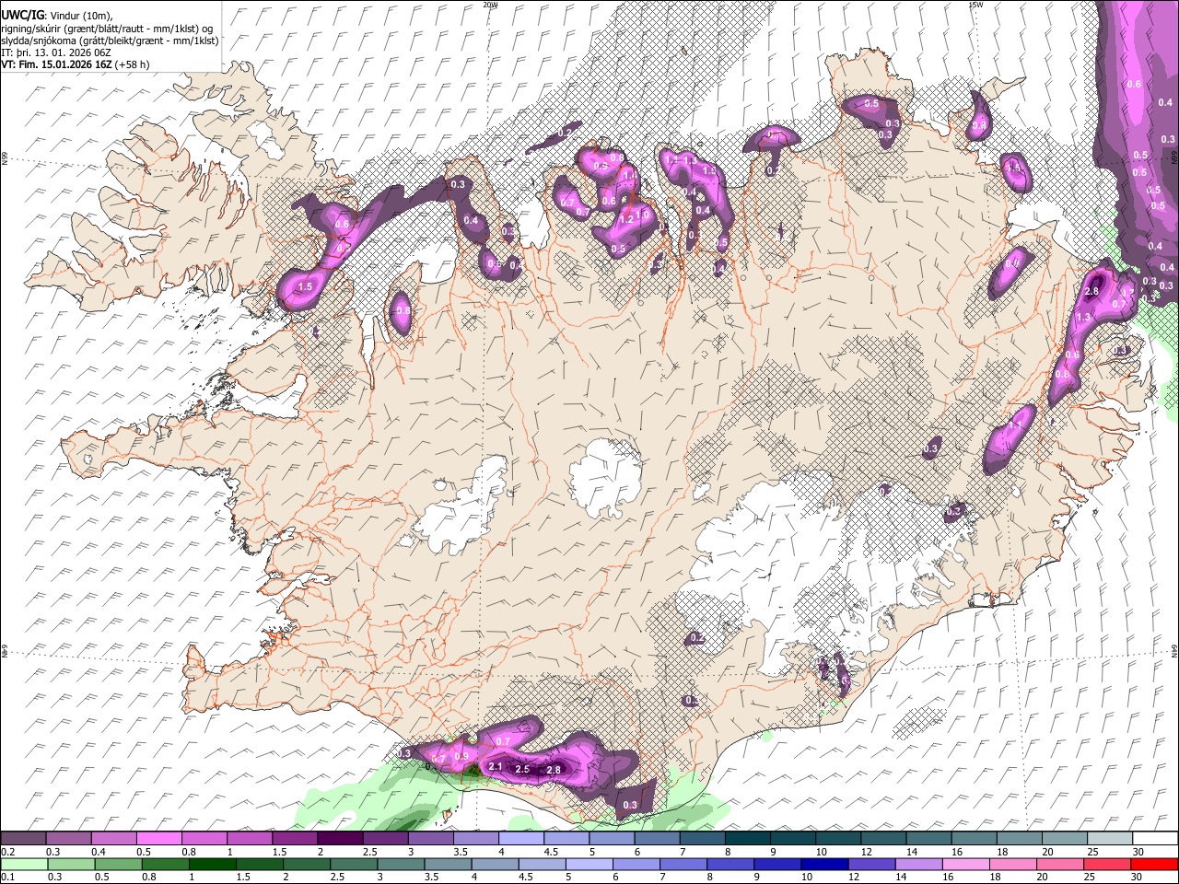The image size is (1179, 884).
Task: Click the 'rigning/skúrir' legend description line
Action: tap(107, 29)
